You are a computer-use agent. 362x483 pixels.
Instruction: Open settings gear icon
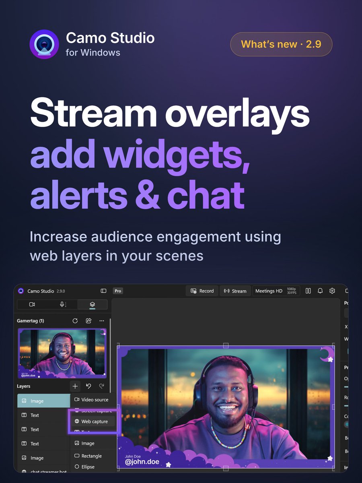(x=332, y=291)
